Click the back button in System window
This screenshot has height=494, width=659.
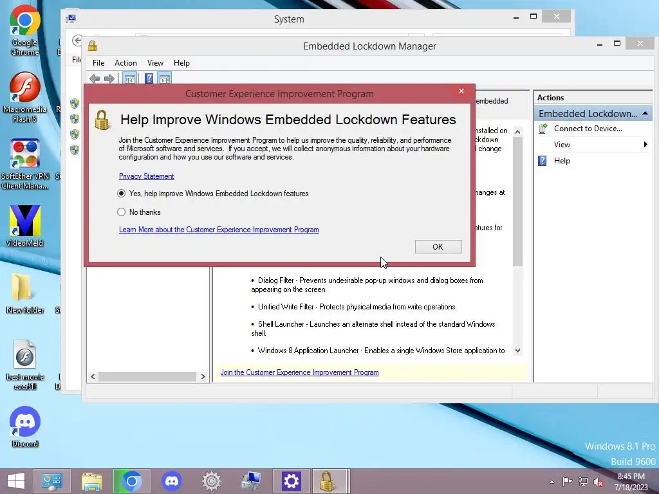[x=77, y=41]
